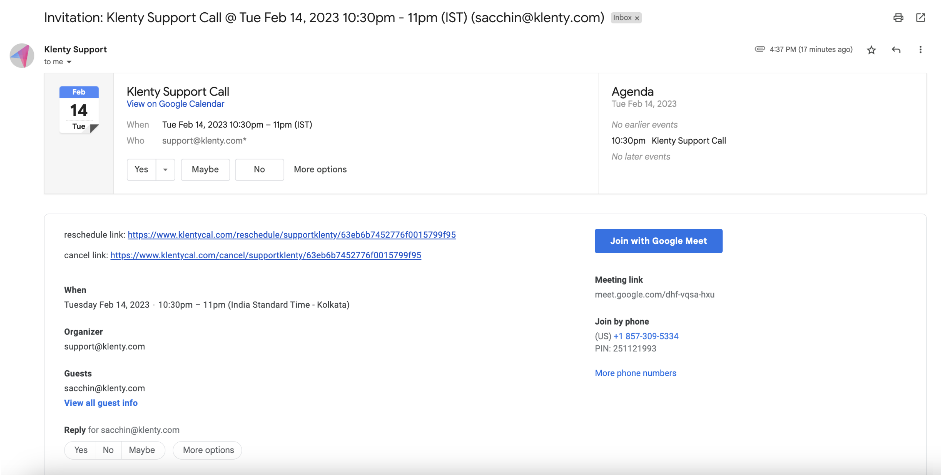941x475 pixels.
Task: Click the reply arrow icon
Action: pos(896,50)
